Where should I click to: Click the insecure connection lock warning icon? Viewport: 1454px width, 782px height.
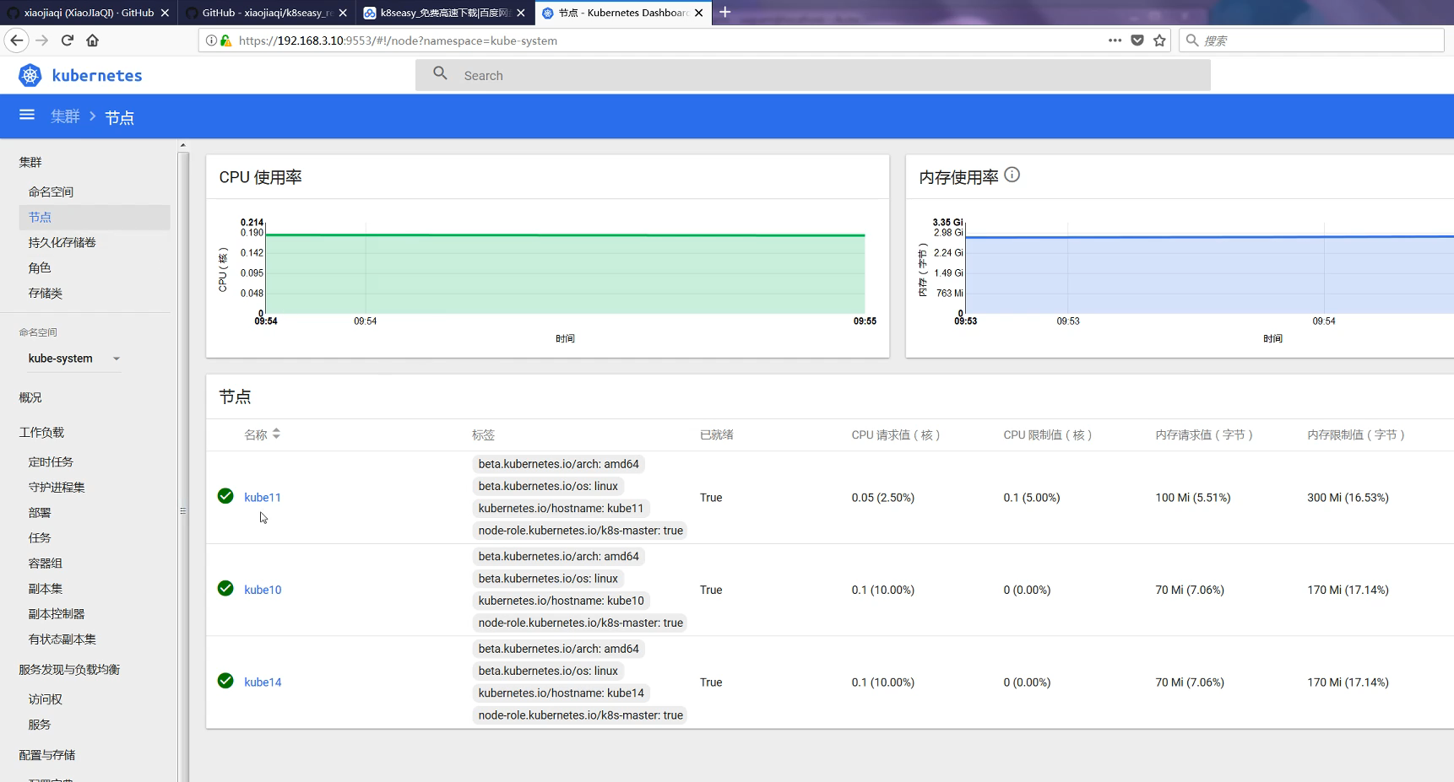pos(225,40)
